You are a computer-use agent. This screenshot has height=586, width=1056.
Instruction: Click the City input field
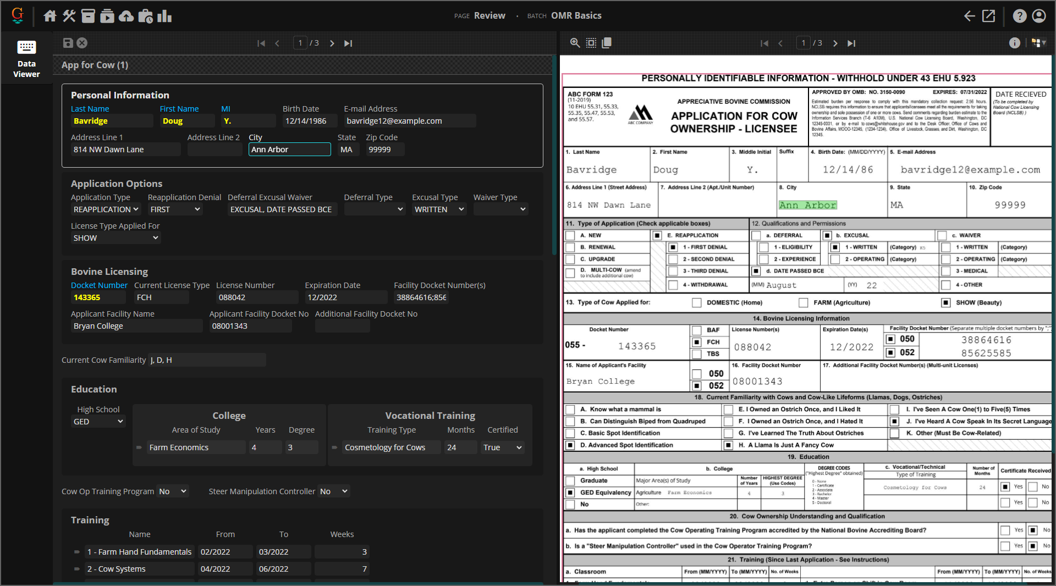289,150
